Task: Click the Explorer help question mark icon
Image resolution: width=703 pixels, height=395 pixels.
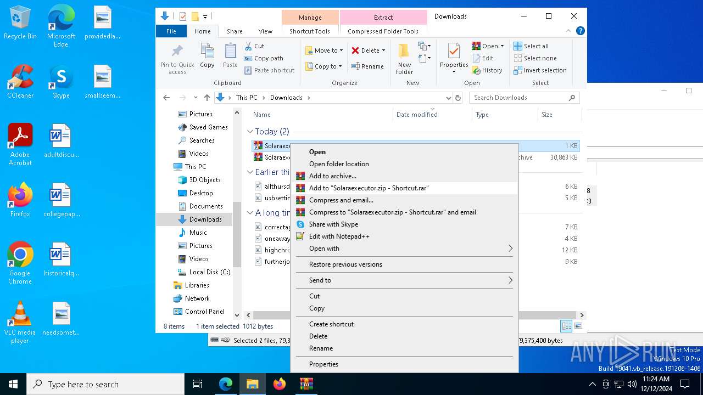Action: [580, 31]
